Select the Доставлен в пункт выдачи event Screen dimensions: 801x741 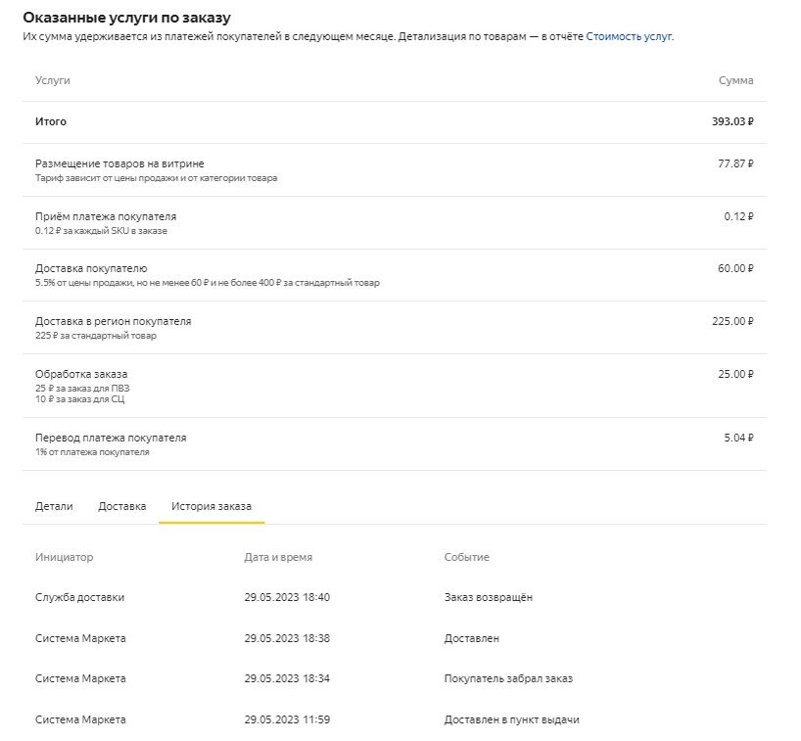(512, 719)
